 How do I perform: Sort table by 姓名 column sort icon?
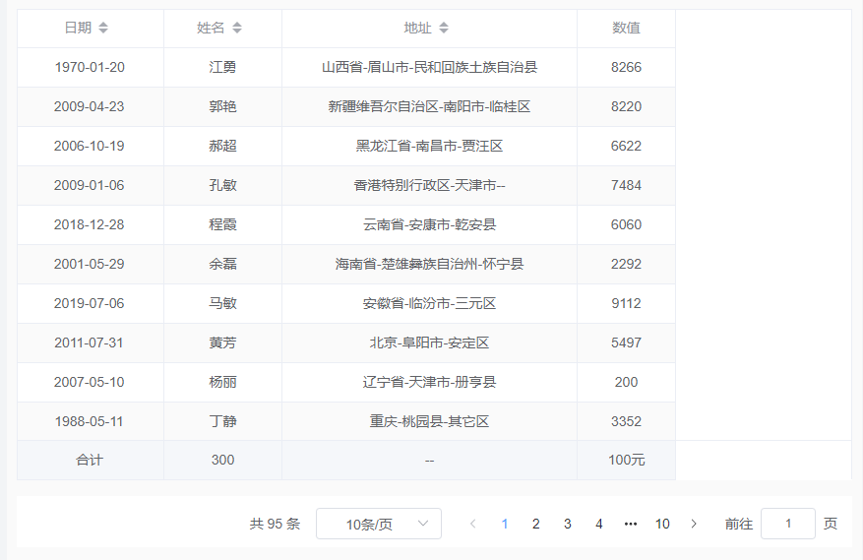point(237,28)
